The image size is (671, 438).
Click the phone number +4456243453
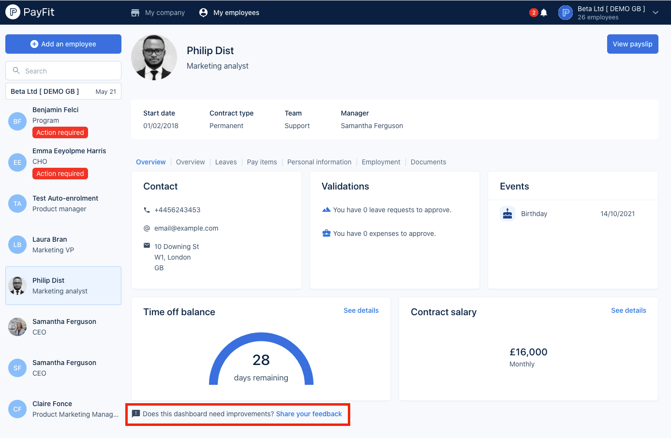point(177,210)
